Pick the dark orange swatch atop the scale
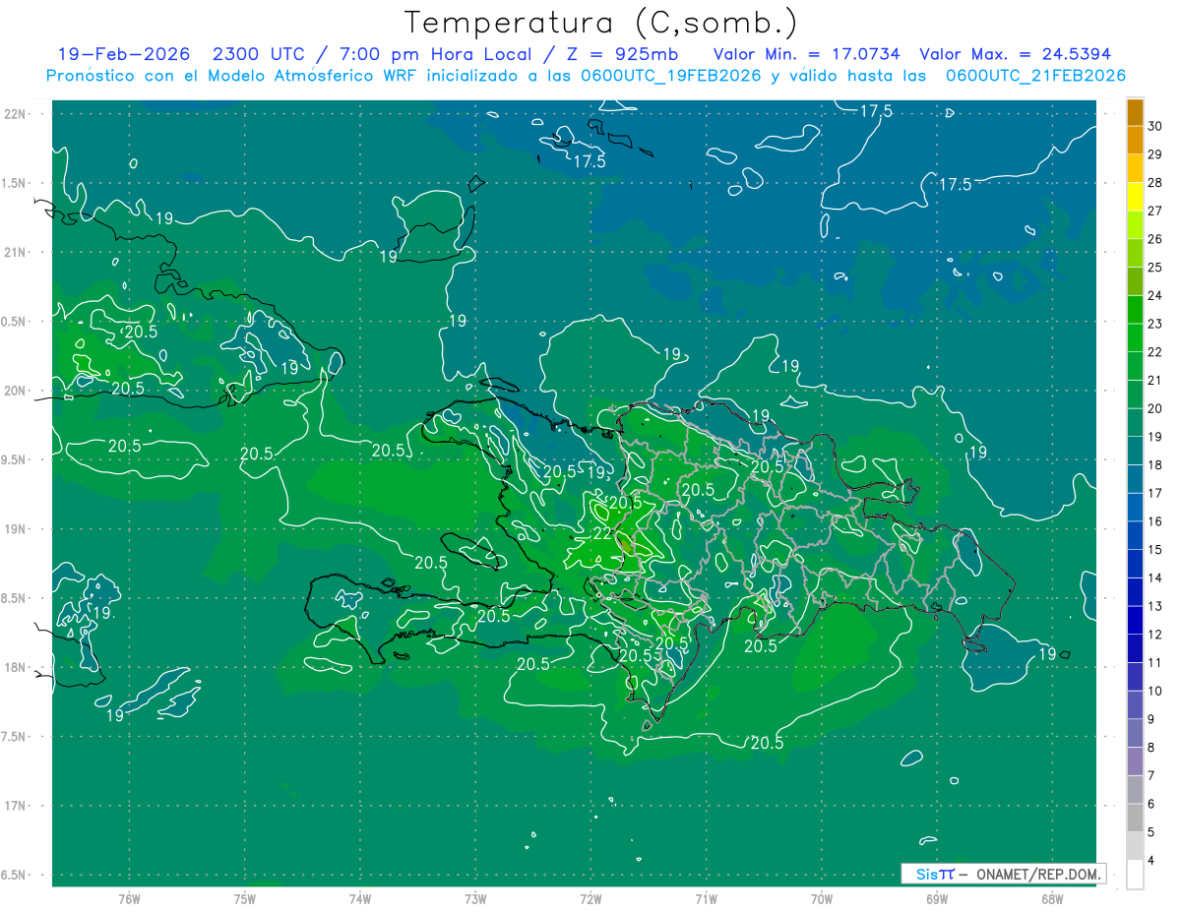Viewport: 1181px width, 912px height. coord(1135,112)
